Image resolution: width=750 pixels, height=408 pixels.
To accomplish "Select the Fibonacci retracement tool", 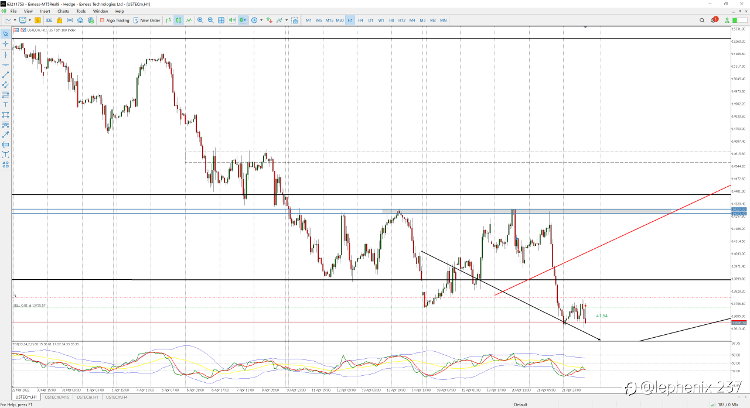I will pos(6,94).
